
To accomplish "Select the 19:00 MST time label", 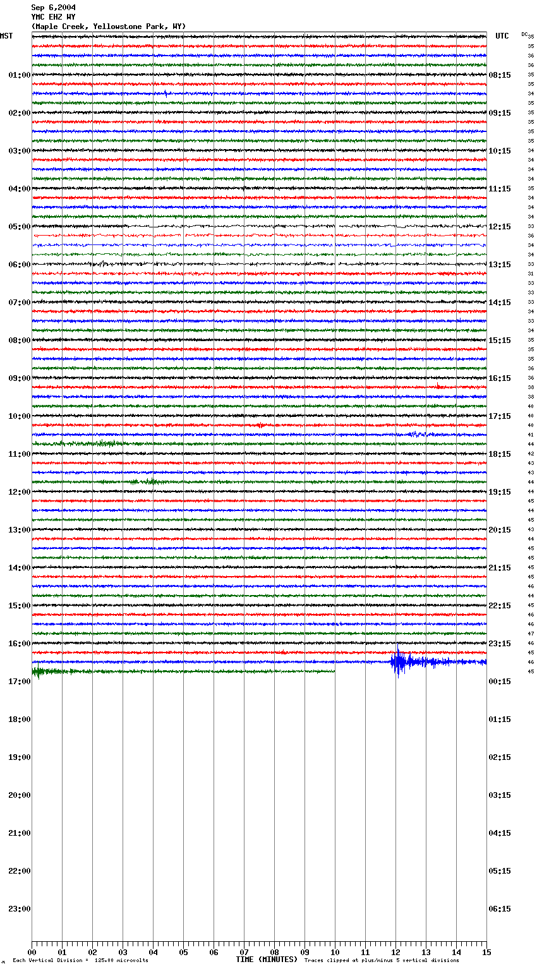I will 20,757.
